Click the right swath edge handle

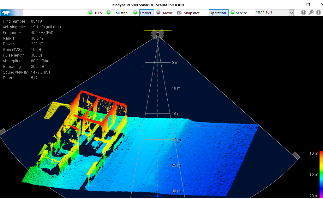(296, 155)
